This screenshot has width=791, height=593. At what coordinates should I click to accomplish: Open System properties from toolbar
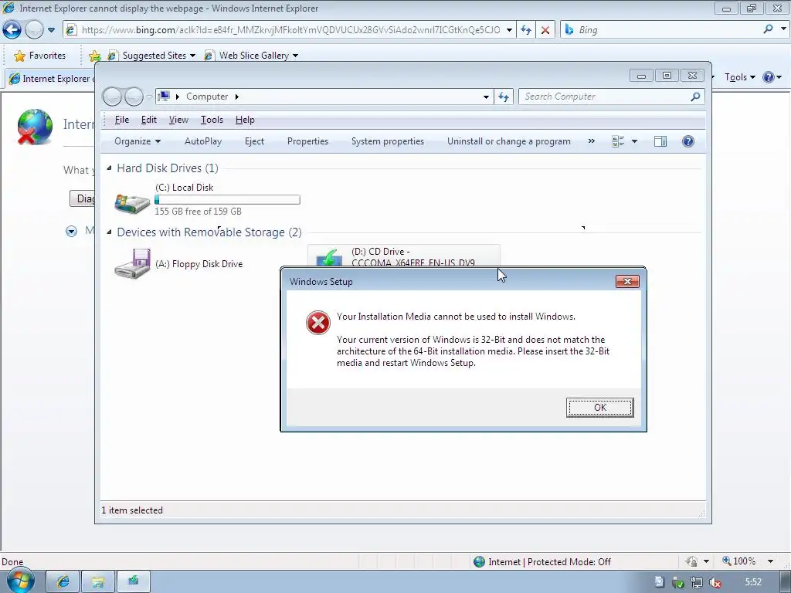tap(388, 141)
